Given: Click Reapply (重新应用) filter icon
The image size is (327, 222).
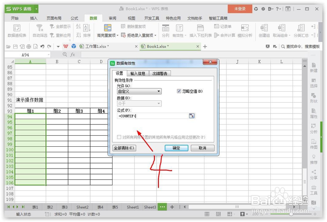Looking at the screenshot, I should [x=52, y=35].
